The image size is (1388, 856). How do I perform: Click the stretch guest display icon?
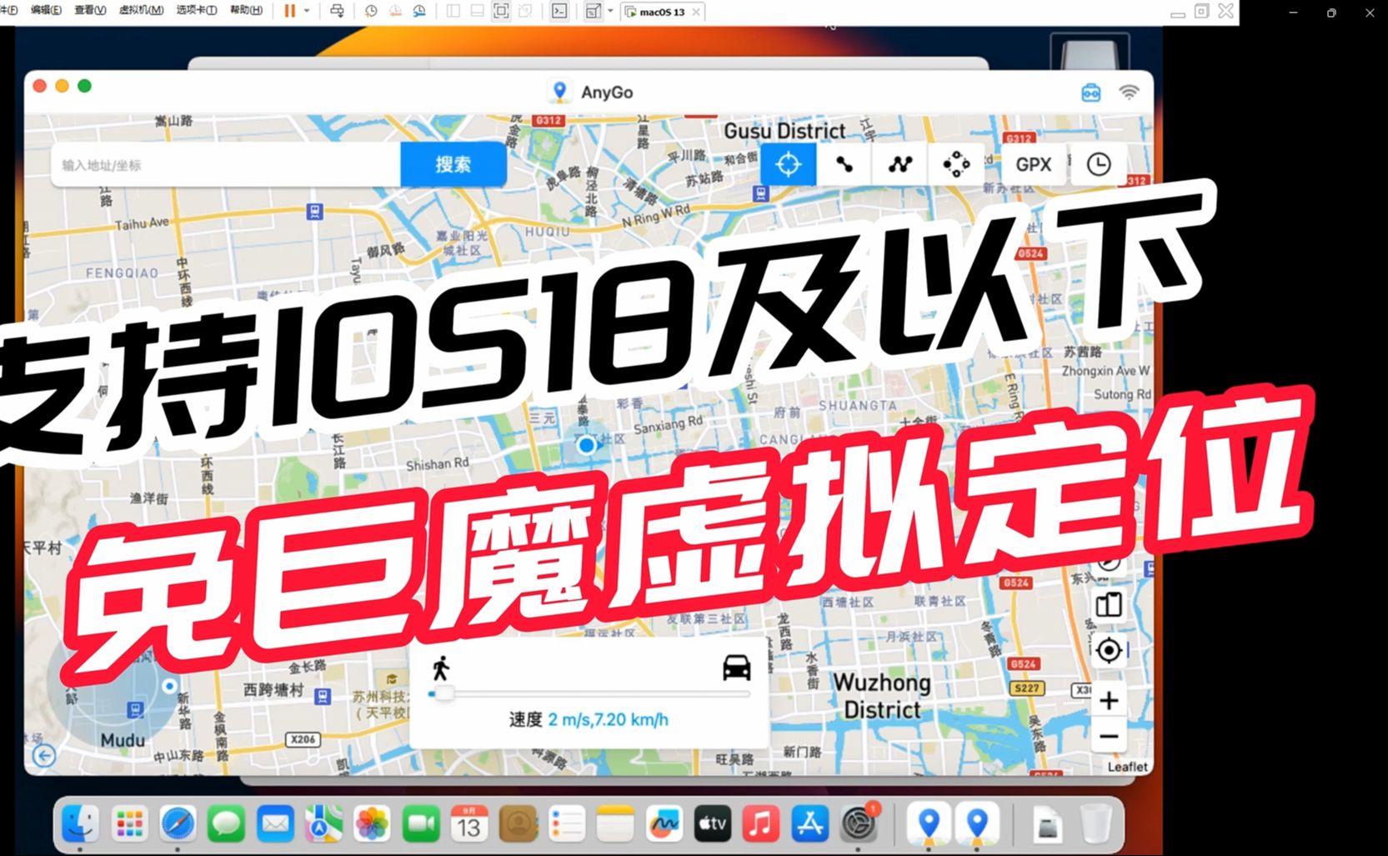[593, 11]
